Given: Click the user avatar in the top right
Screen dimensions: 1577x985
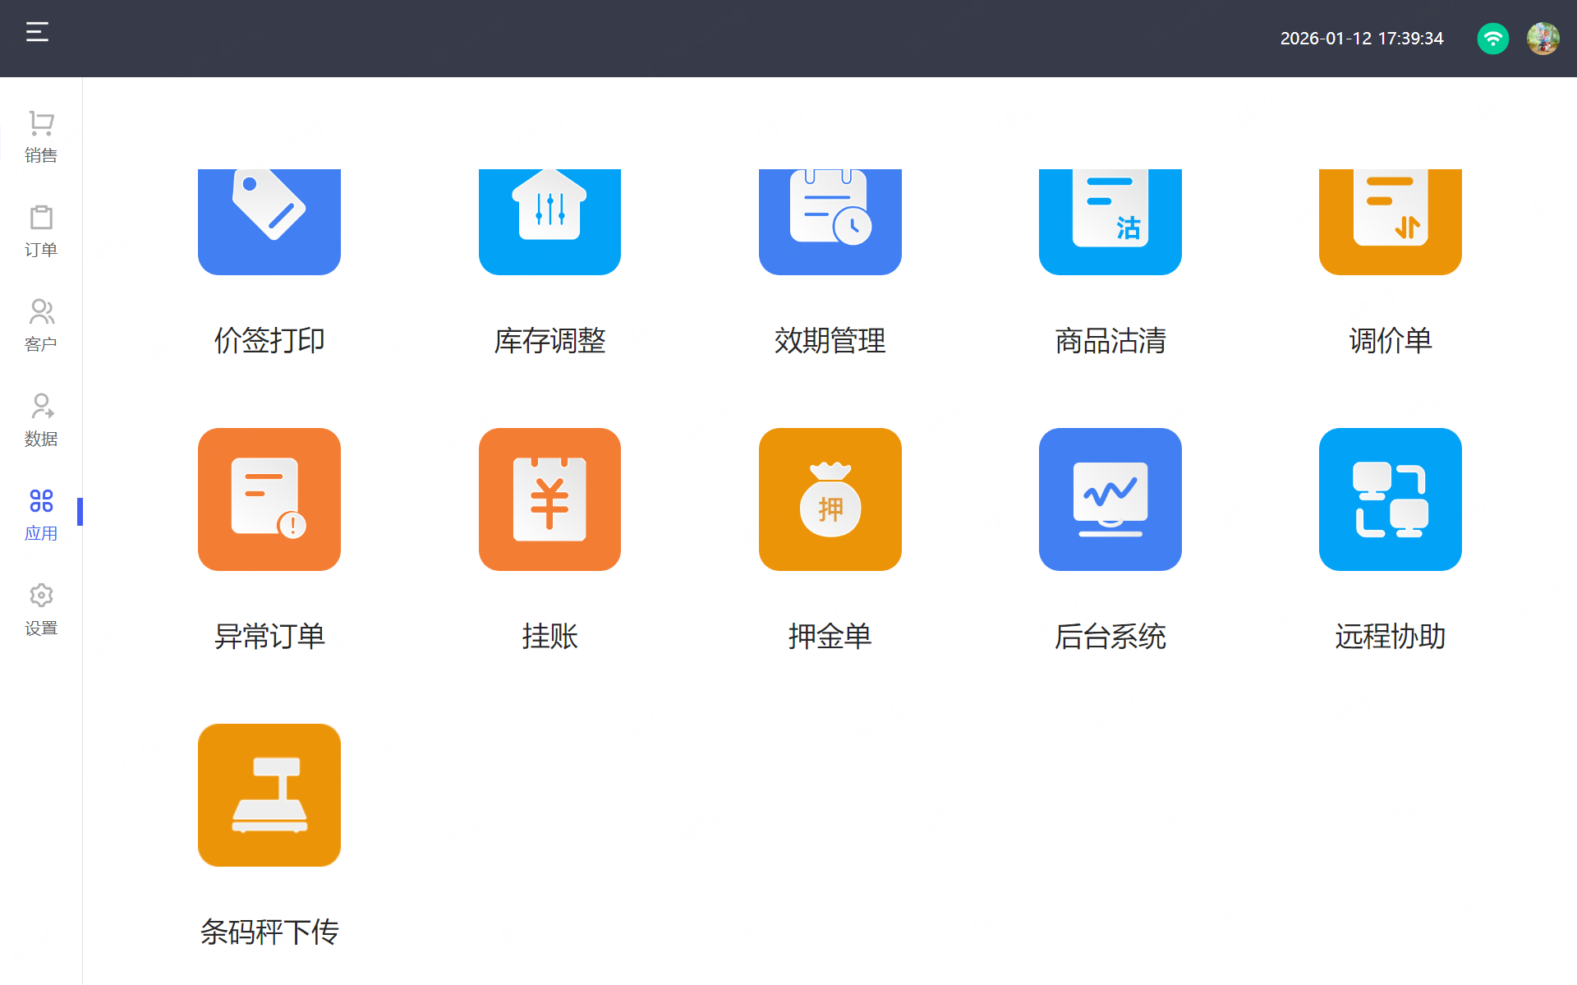Looking at the screenshot, I should pos(1543,39).
